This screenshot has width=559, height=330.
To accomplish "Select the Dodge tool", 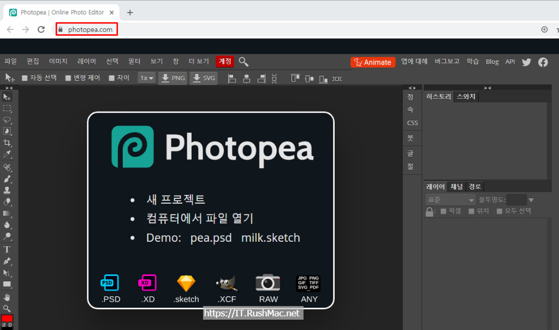I will click(x=7, y=236).
